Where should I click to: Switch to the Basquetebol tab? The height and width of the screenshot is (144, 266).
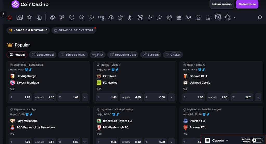43,55
